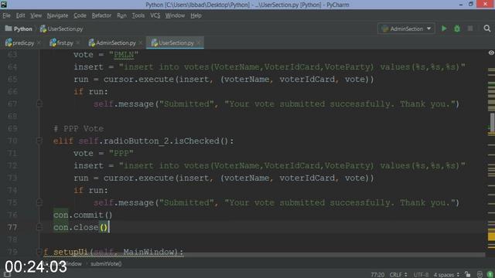Click the yellow warning stripe on the error gutter
Viewport: 495px width, 278px height.
491,236
